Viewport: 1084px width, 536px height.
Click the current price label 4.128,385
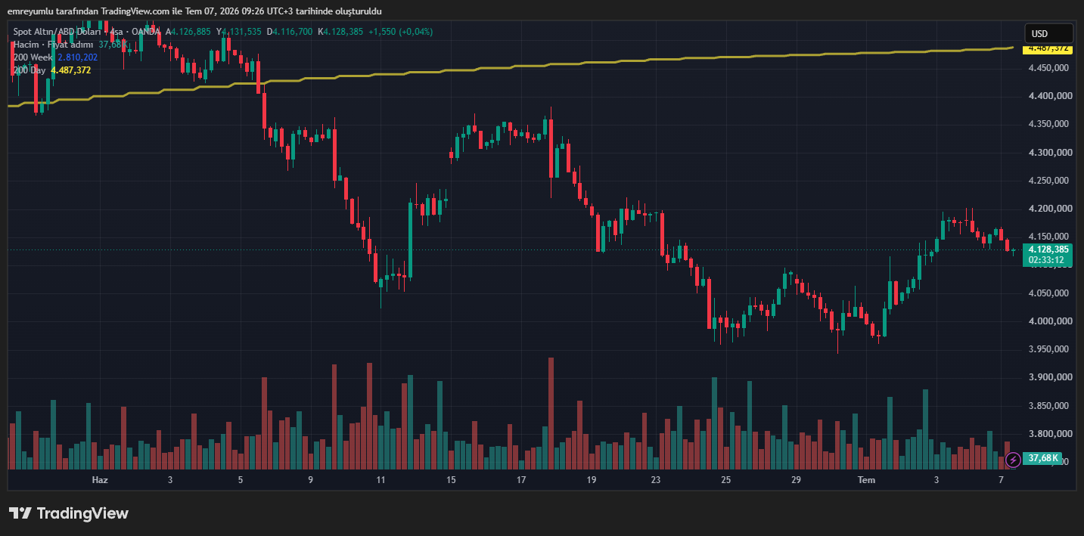pos(1047,249)
